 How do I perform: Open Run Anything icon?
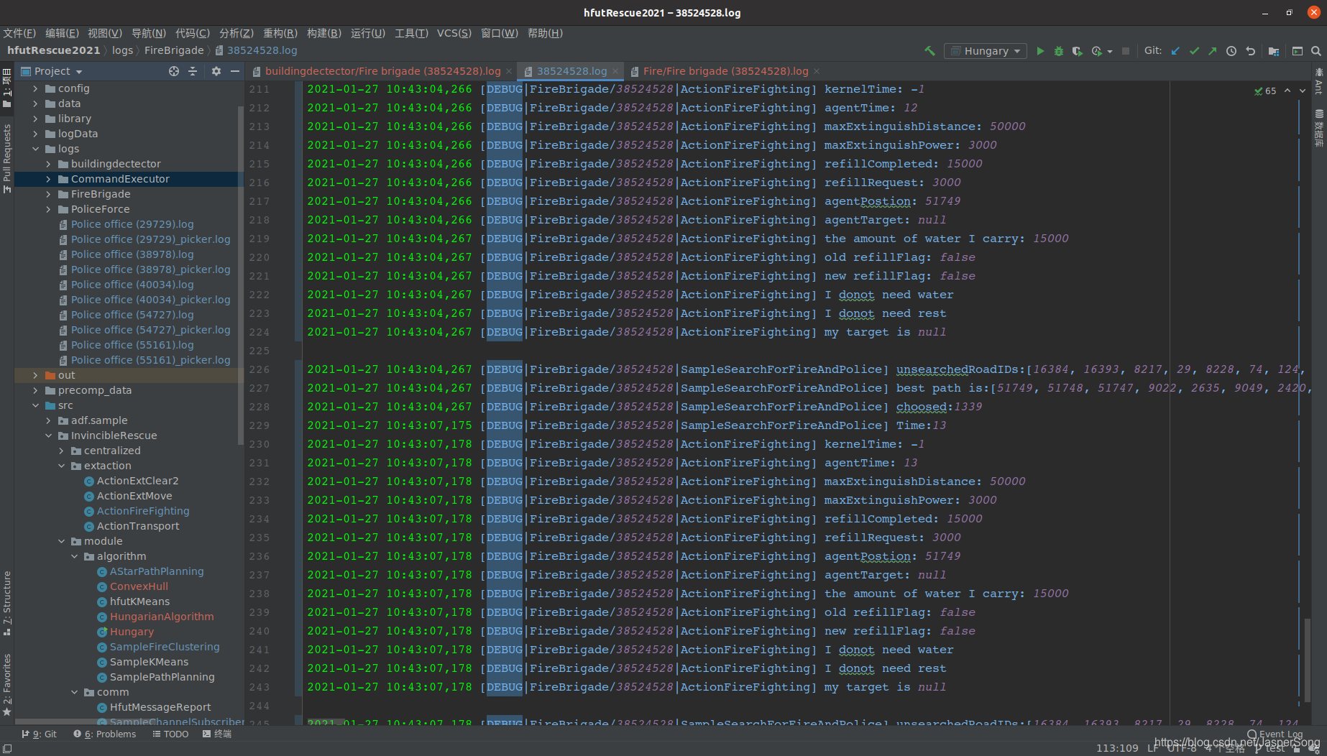[x=1298, y=51]
